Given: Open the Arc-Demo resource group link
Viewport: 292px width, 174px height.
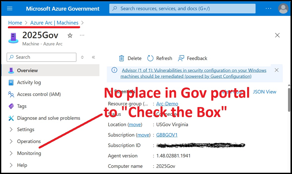Looking at the screenshot, I should (x=167, y=104).
